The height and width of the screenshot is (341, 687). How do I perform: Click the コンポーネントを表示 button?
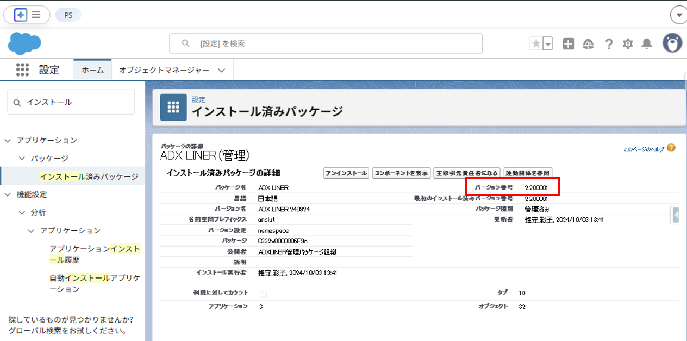(x=401, y=173)
